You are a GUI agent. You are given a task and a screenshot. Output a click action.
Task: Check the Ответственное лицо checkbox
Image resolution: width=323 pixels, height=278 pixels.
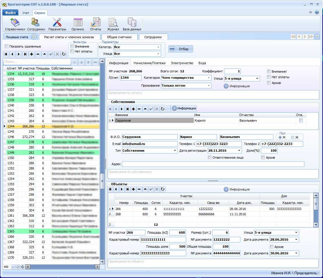210,158
